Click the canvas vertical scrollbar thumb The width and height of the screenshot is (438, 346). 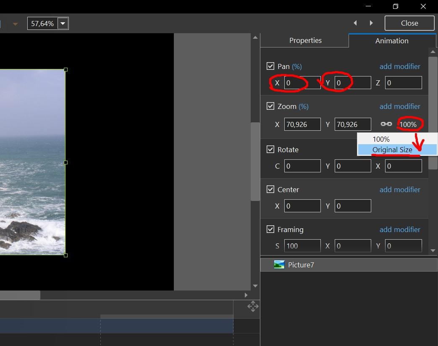255,162
